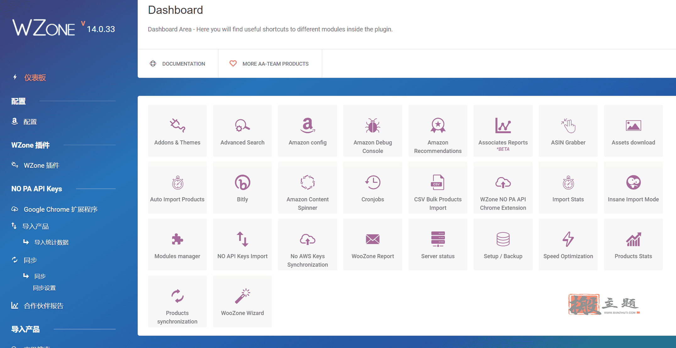Viewport: 676px width, 348px height.
Task: Click the Bitly logo icon
Action: (242, 182)
